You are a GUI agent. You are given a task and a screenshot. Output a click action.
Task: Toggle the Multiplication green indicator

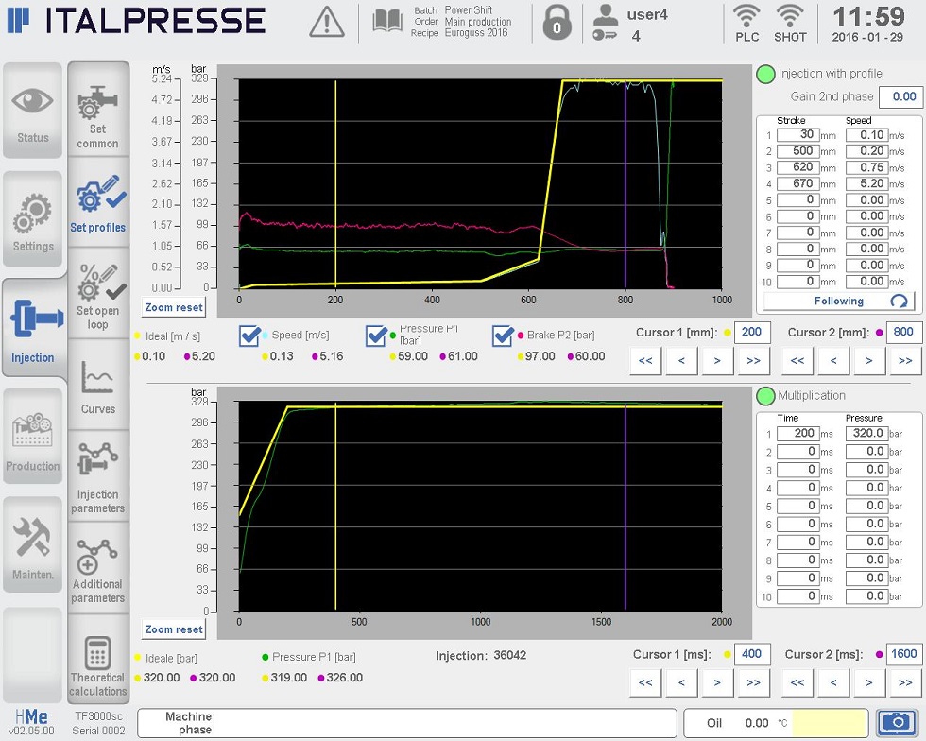[765, 396]
